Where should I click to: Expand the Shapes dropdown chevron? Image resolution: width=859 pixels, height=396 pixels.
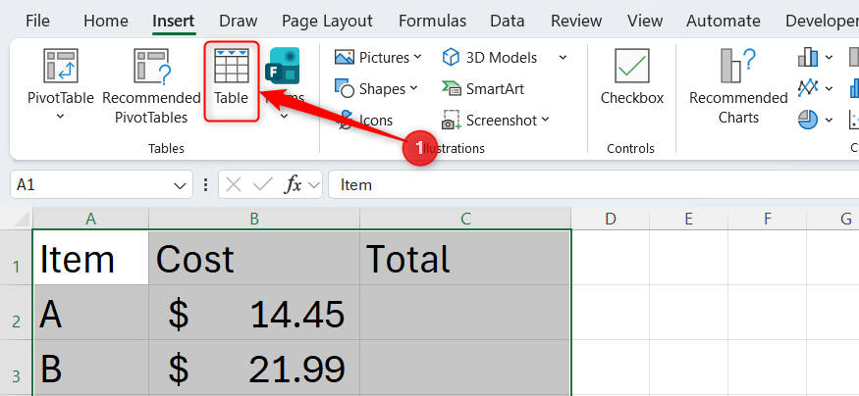point(413,88)
